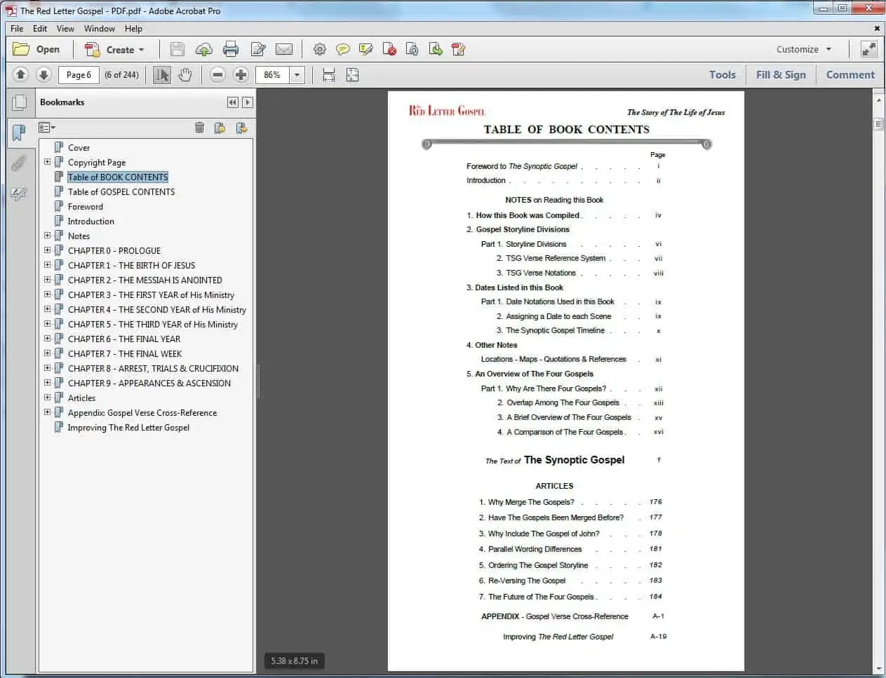Select the Hand pan tool

185,75
